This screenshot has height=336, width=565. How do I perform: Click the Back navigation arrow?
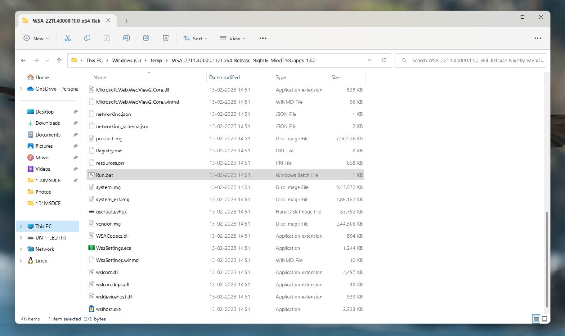pyautogui.click(x=23, y=60)
